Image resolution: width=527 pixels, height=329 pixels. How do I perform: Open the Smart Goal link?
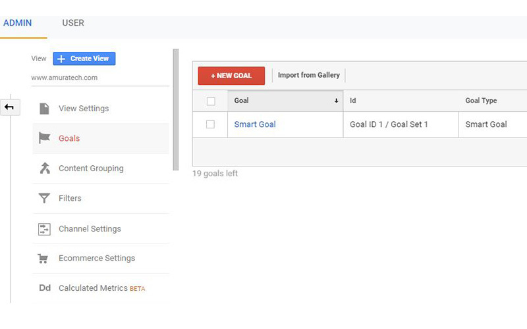[255, 124]
